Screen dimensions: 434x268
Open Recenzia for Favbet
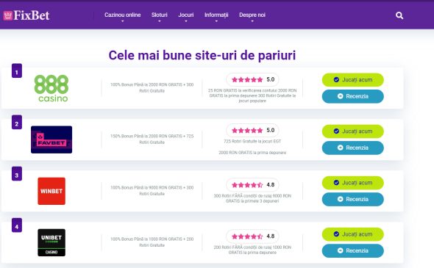click(352, 148)
